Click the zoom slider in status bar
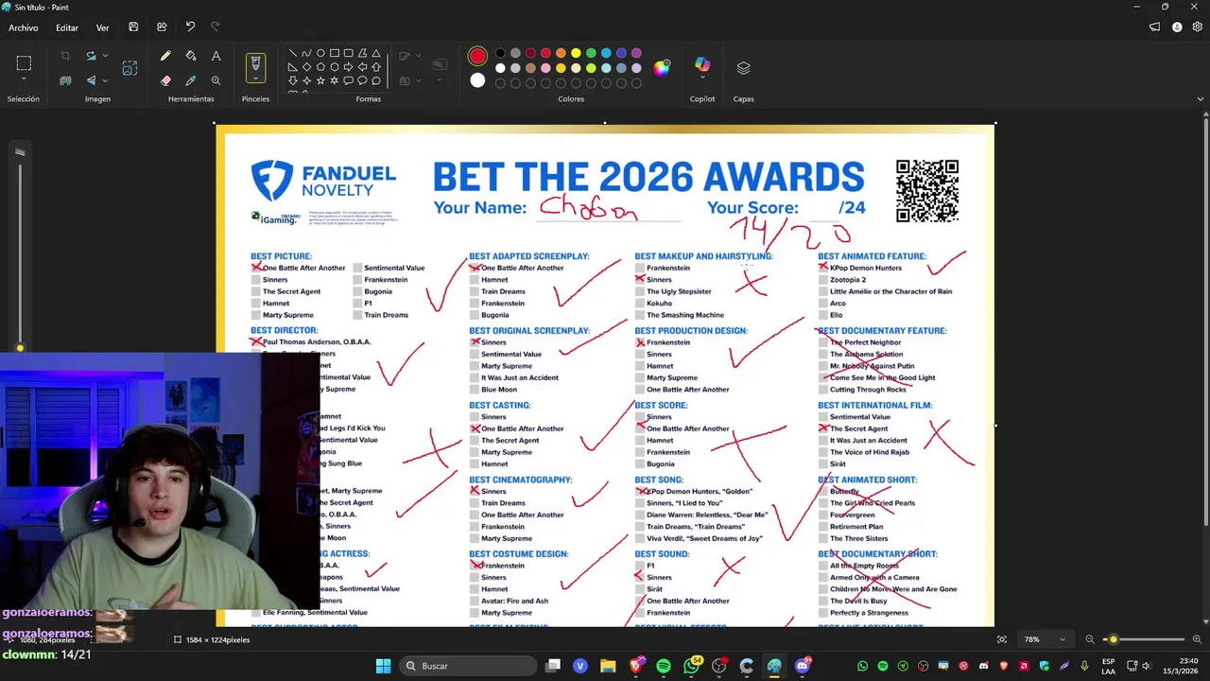This screenshot has height=681, width=1210. 1144,639
